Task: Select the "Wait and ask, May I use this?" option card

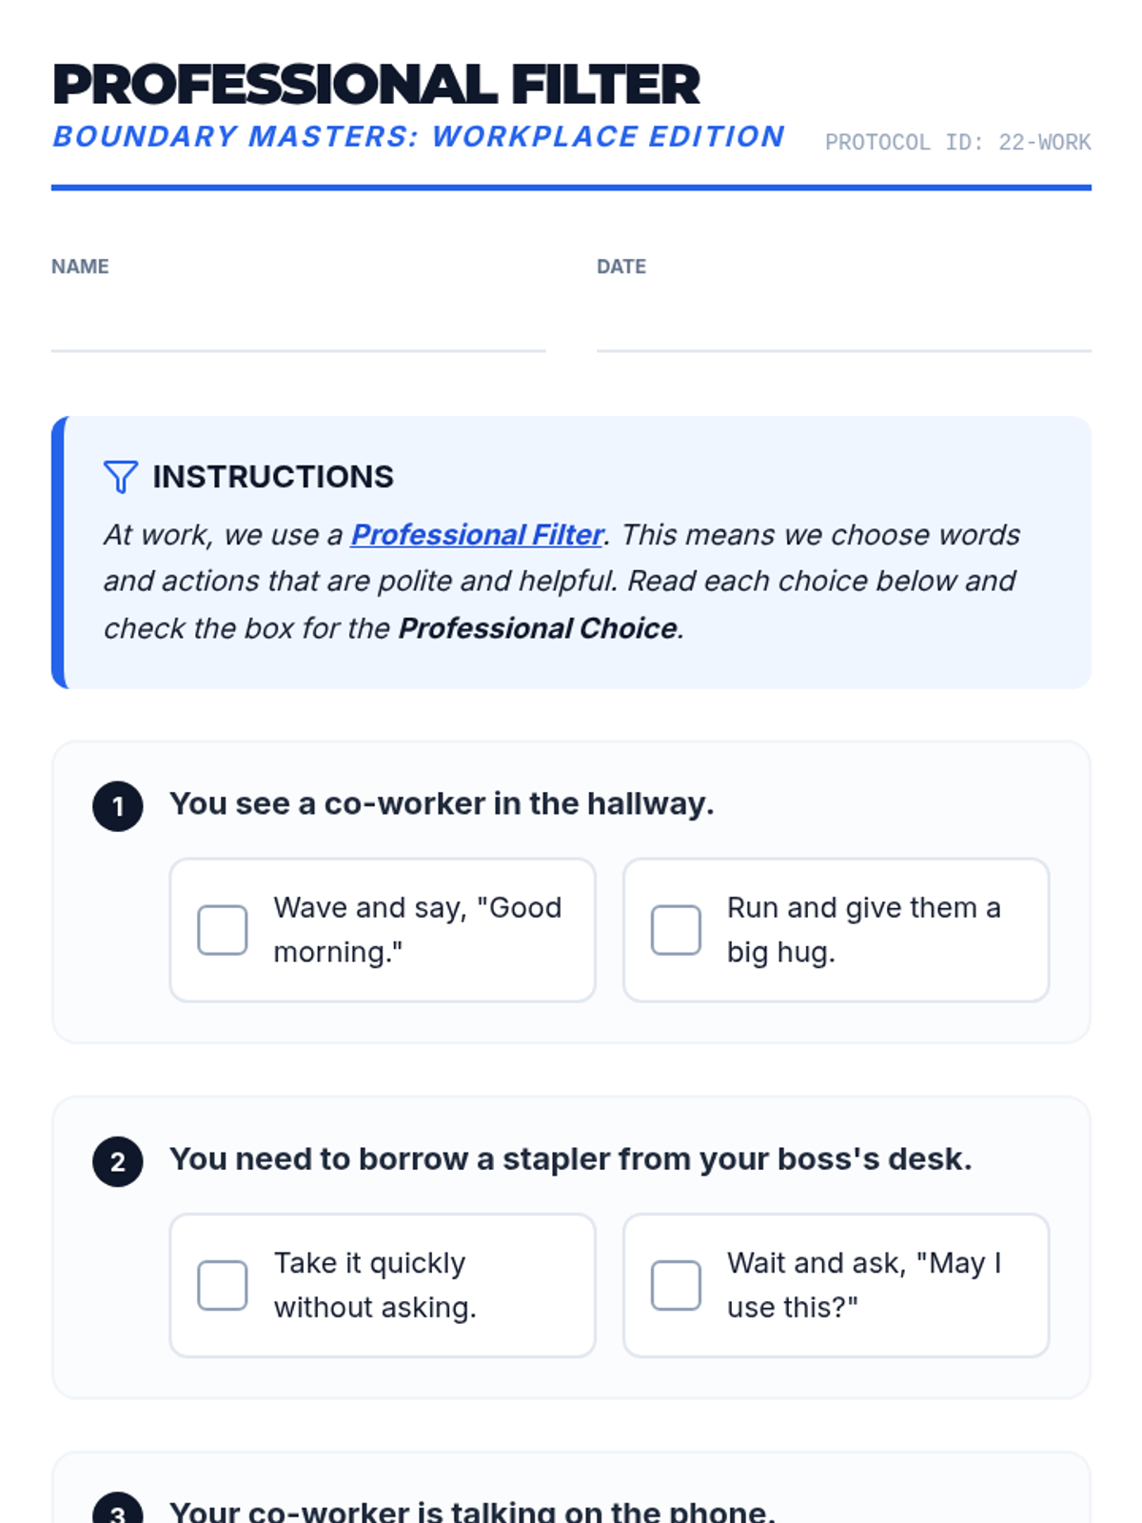Action: point(837,1285)
